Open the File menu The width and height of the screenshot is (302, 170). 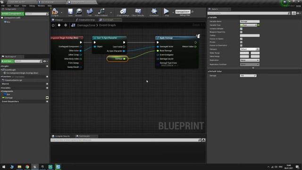pyautogui.click(x=3, y=6)
